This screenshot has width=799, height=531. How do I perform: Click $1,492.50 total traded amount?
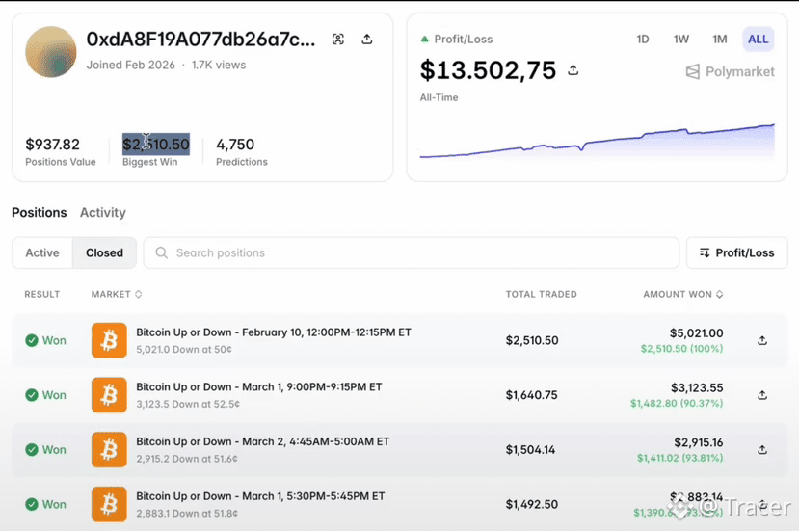pyautogui.click(x=531, y=504)
